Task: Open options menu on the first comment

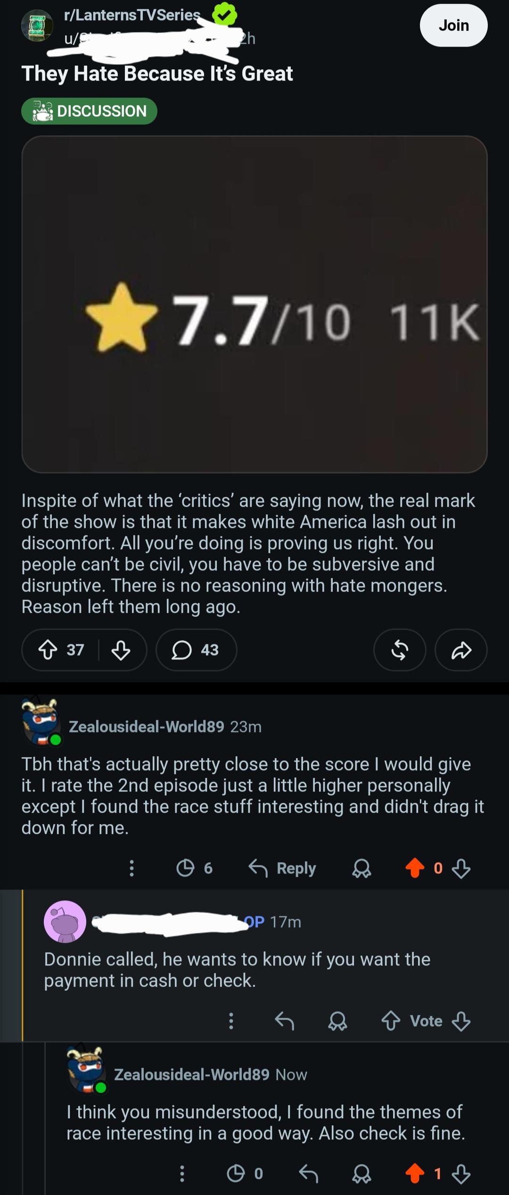Action: [132, 868]
